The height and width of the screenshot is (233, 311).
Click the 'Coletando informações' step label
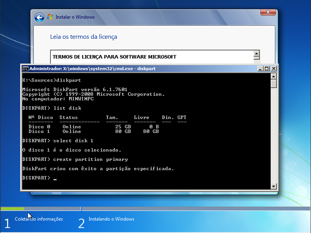coord(39,219)
